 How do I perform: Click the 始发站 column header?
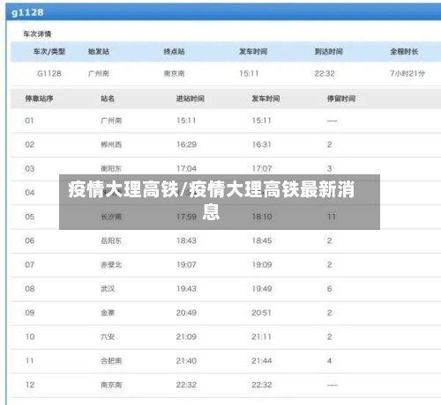[99, 52]
